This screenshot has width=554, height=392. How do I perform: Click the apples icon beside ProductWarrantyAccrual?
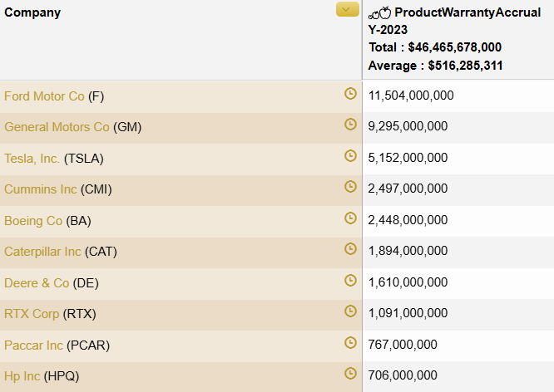379,13
